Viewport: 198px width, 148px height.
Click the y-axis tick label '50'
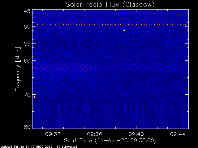(27, 27)
